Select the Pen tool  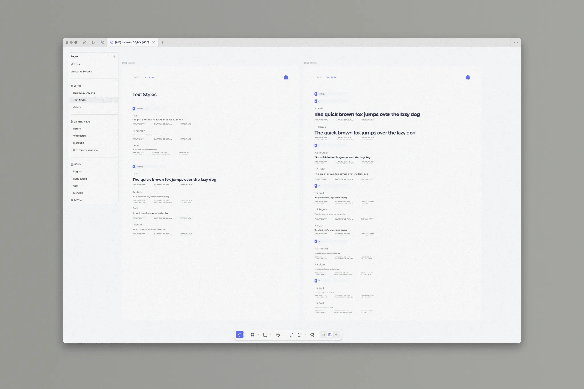pos(278,335)
